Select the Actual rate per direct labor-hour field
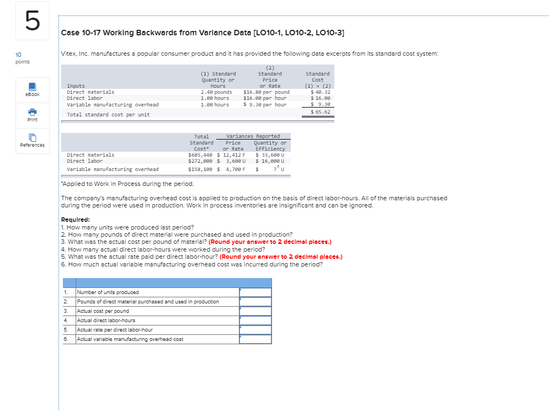Viewport: 549px width, 411px height. click(255, 330)
